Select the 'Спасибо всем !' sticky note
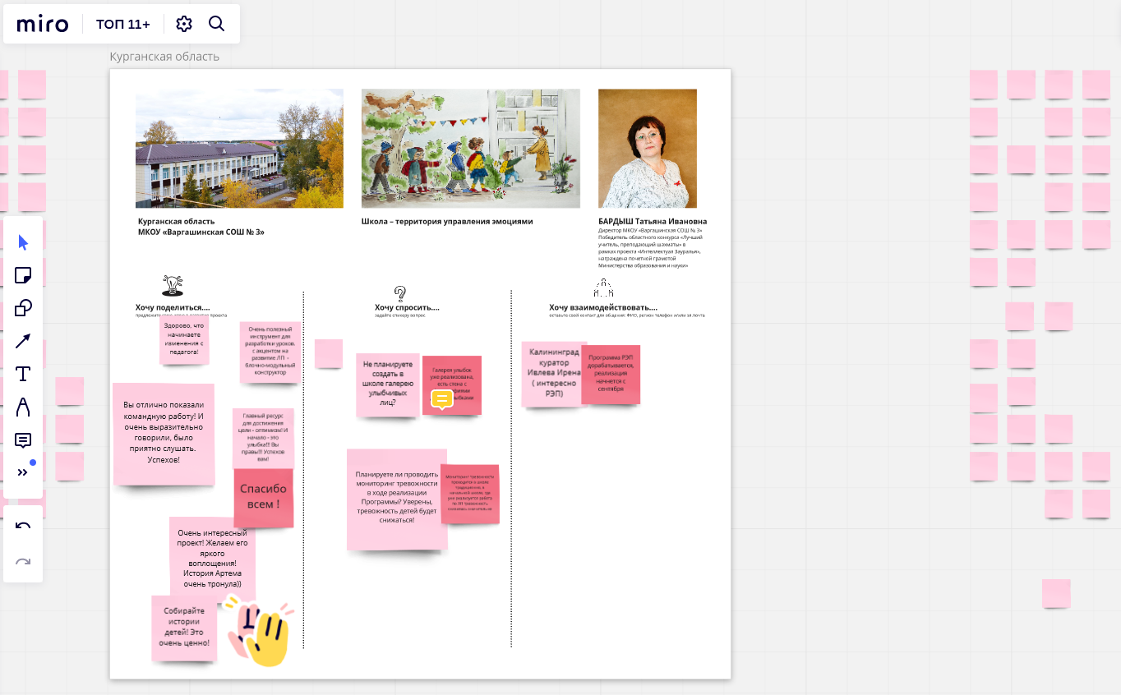The height and width of the screenshot is (695, 1121). click(x=264, y=497)
